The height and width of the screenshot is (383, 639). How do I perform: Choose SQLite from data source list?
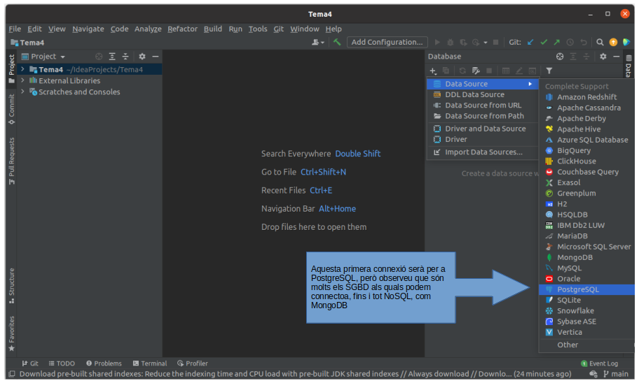586,300
